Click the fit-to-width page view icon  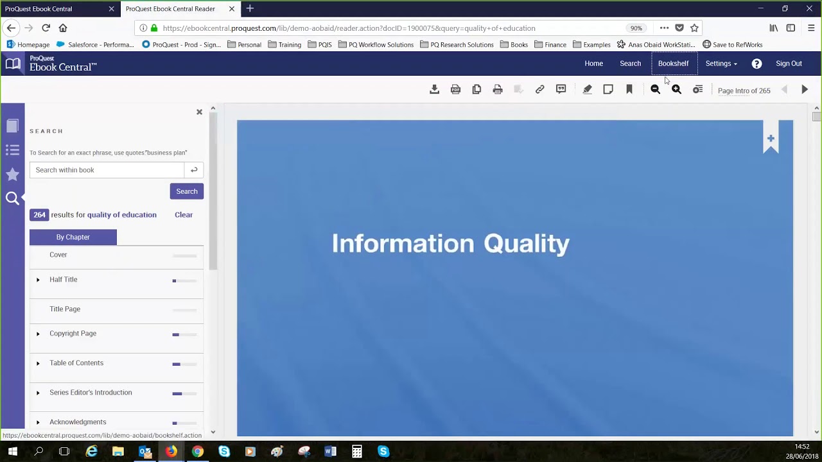[697, 90]
